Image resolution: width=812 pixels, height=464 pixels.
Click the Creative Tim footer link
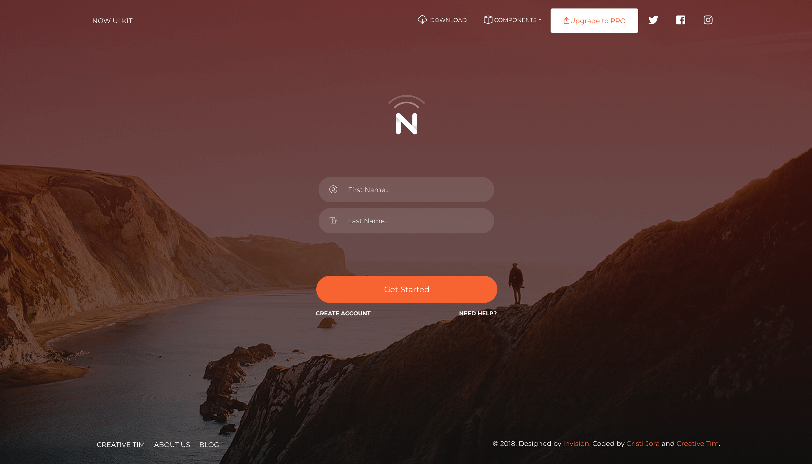pyautogui.click(x=698, y=443)
